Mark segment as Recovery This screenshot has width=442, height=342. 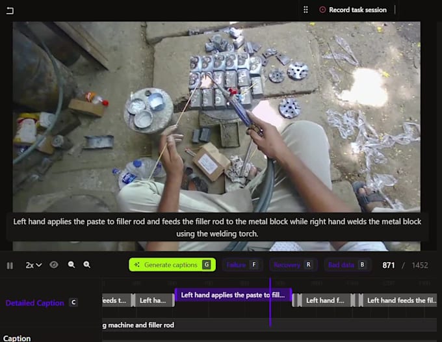293,265
